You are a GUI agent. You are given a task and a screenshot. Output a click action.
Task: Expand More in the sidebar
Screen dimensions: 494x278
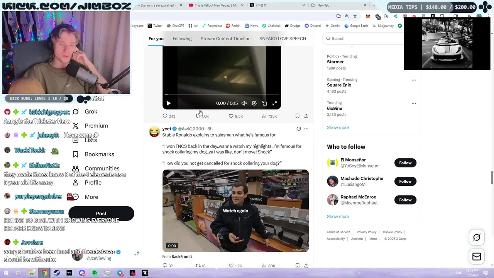pos(86,197)
